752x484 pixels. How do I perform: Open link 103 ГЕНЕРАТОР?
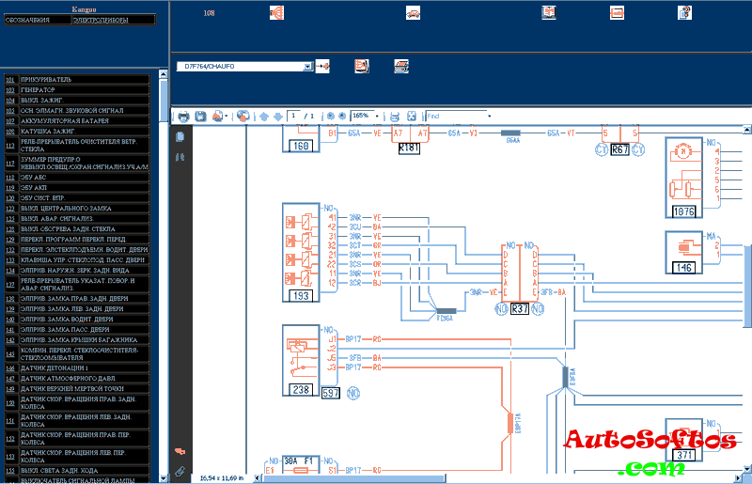(10, 89)
